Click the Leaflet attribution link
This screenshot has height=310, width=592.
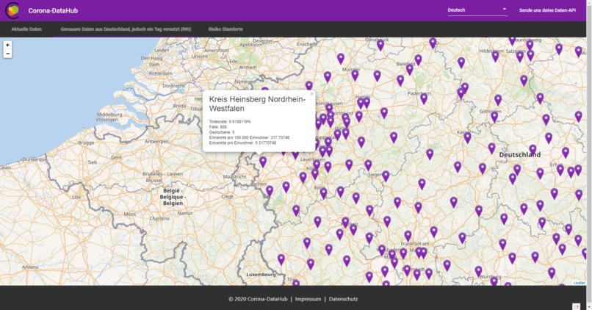[579, 283]
